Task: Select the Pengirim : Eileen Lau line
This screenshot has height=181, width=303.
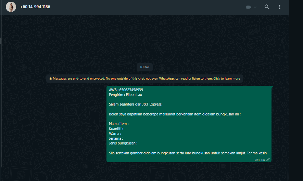Action: pos(125,95)
